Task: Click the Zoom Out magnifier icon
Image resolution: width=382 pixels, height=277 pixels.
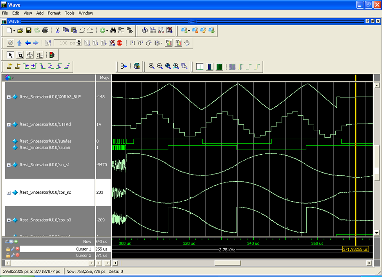Action: 160,66
